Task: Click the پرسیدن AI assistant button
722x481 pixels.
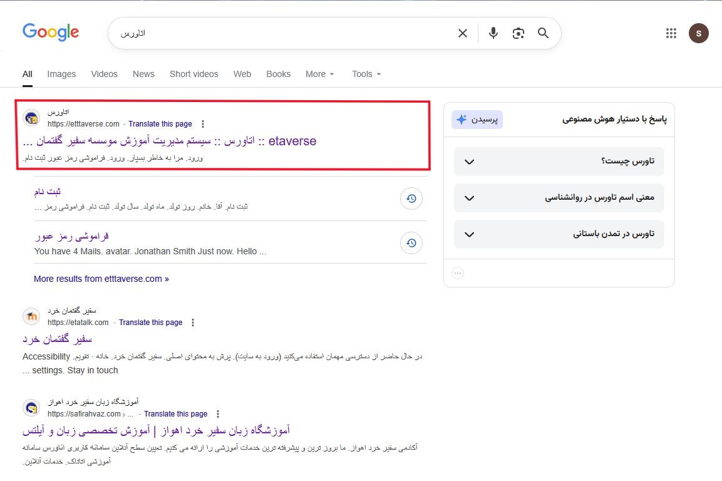Action: click(x=477, y=120)
